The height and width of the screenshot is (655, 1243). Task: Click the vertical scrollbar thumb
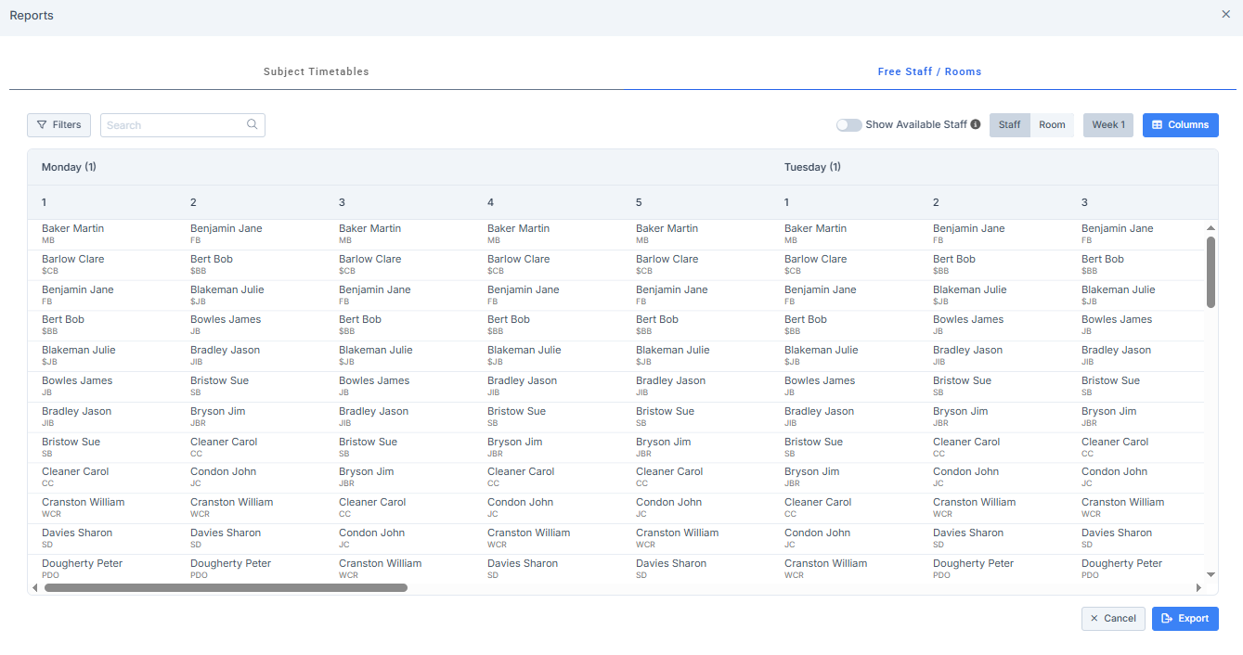1211,271
